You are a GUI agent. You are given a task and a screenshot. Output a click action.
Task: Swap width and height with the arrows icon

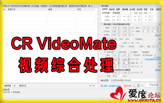pos(138,43)
